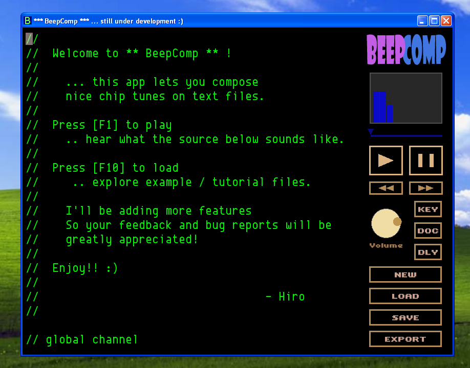Click the DLY delay button
Viewport: 470px width, 368px height.
coord(428,252)
